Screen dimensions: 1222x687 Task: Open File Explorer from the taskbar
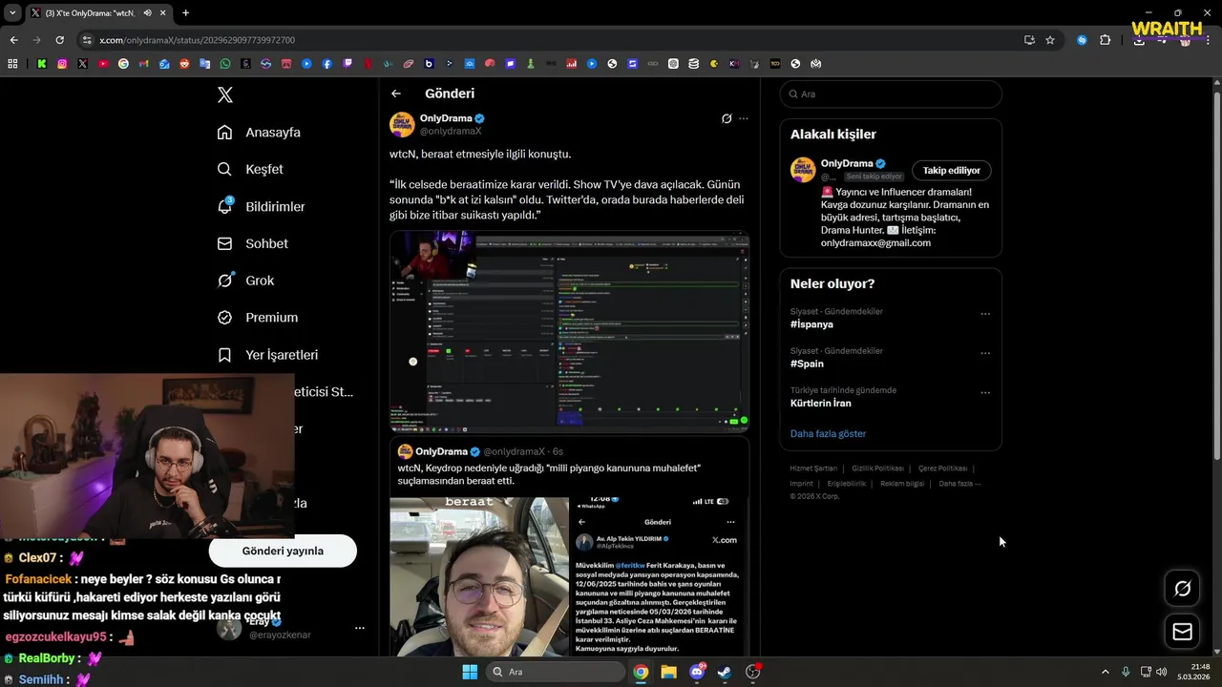pos(668,672)
